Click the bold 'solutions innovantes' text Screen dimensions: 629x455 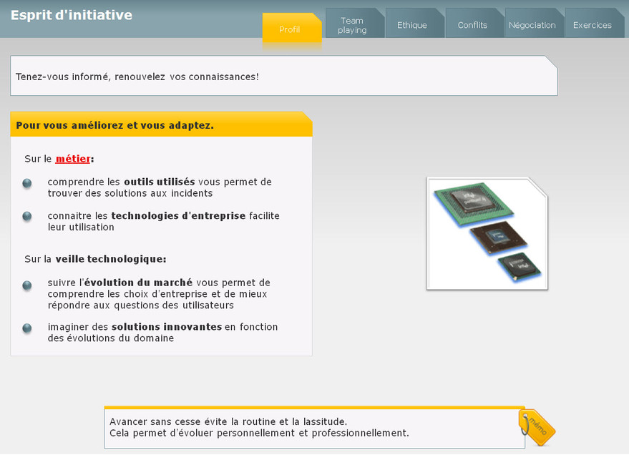[x=167, y=327]
